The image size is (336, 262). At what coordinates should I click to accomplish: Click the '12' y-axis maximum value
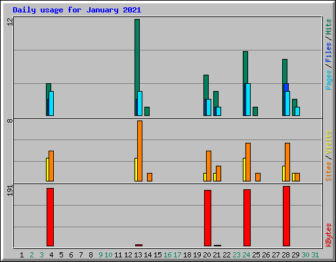point(10,22)
